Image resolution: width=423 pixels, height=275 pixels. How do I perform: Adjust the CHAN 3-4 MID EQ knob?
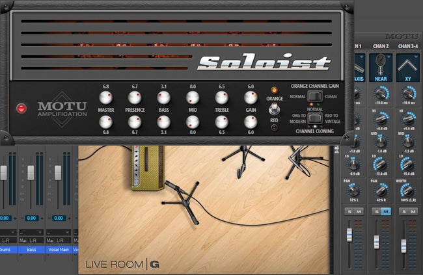coord(408,142)
